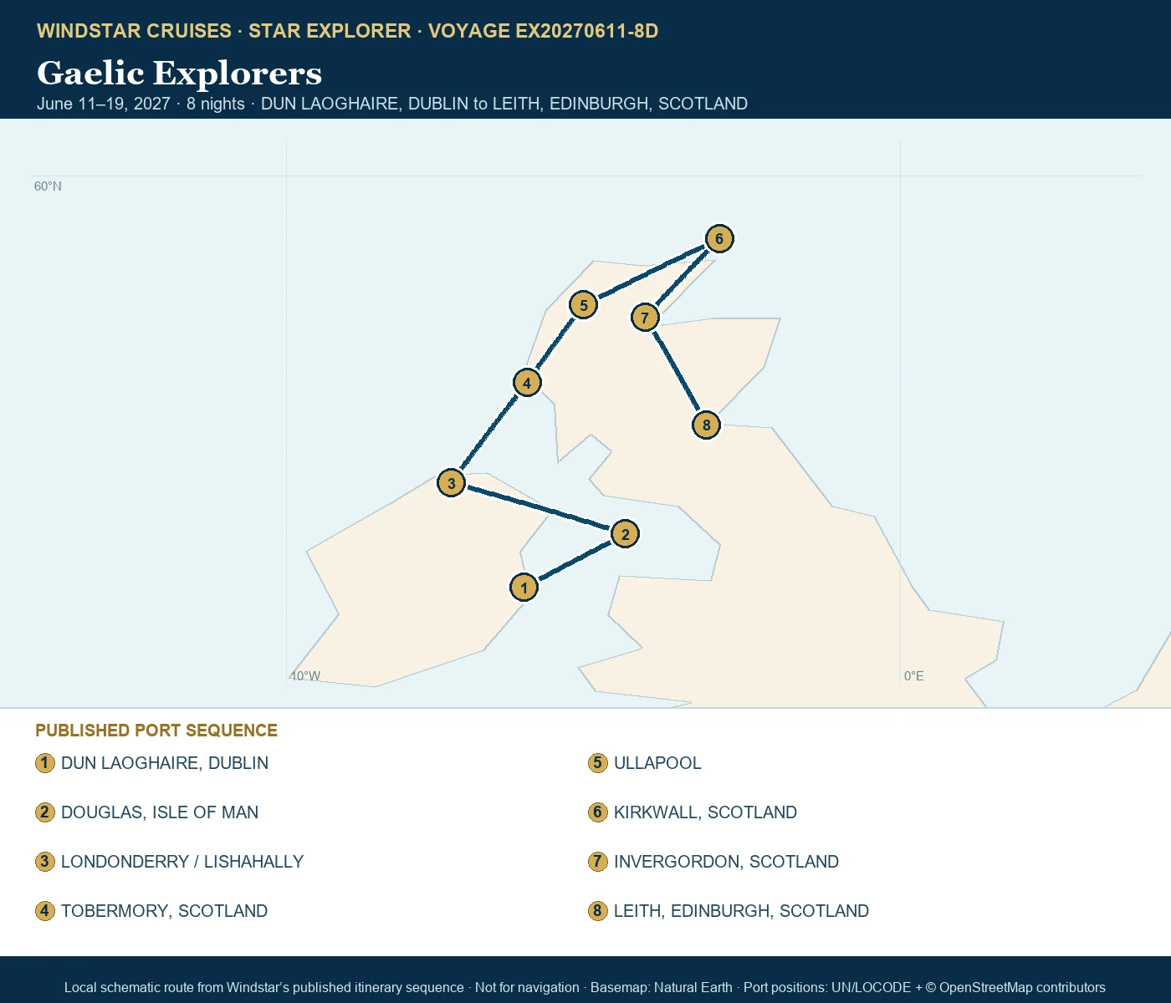Image resolution: width=1171 pixels, height=1003 pixels.
Task: Click legend badge 3 beside Londonderry / Lishahally
Action: tap(45, 862)
